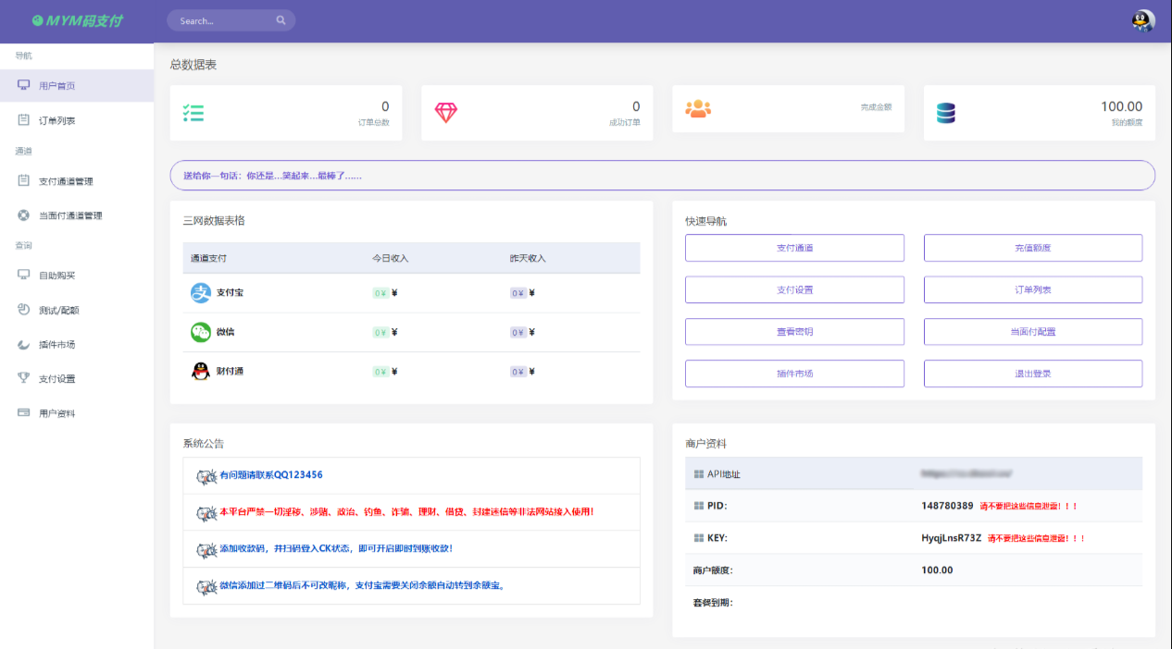
Task: Click the database icon for 我的额度
Action: point(945,113)
